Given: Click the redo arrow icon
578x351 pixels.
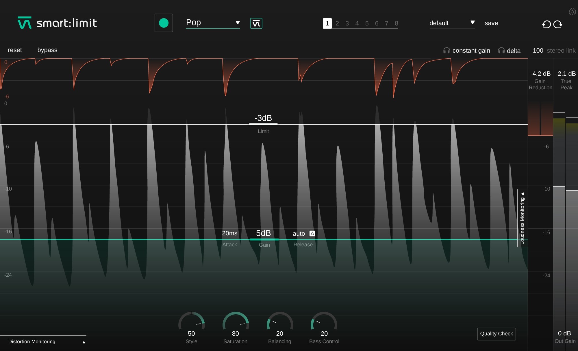Looking at the screenshot, I should (557, 23).
